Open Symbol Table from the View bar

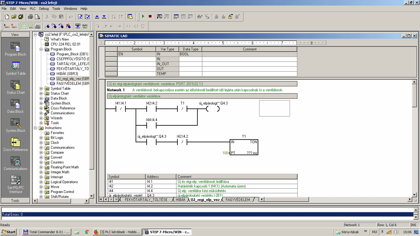click(x=15, y=68)
